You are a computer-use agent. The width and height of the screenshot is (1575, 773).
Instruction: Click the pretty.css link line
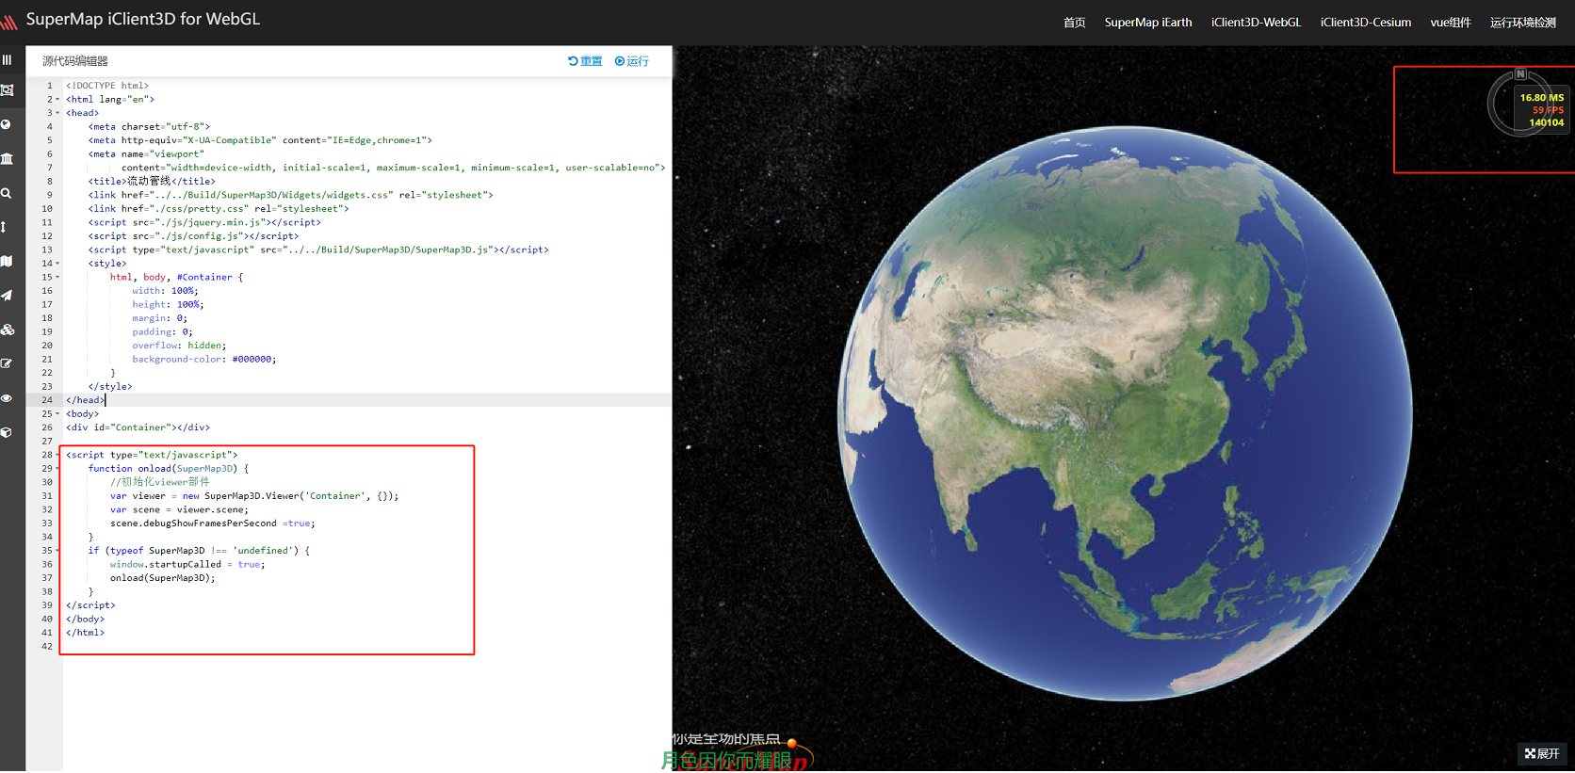[x=219, y=209]
